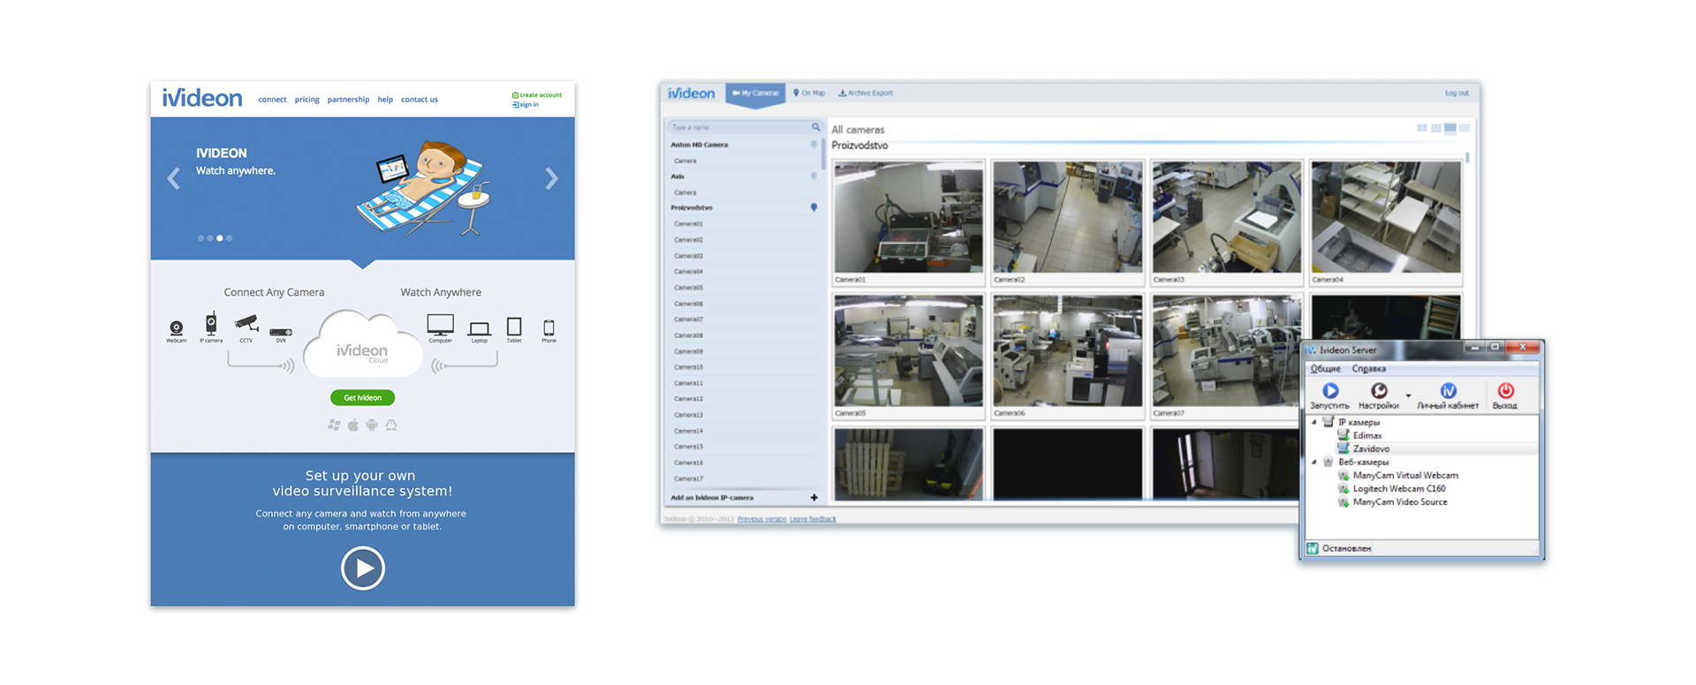Select the third carousel dot indicator
The width and height of the screenshot is (1696, 685).
pos(220,238)
